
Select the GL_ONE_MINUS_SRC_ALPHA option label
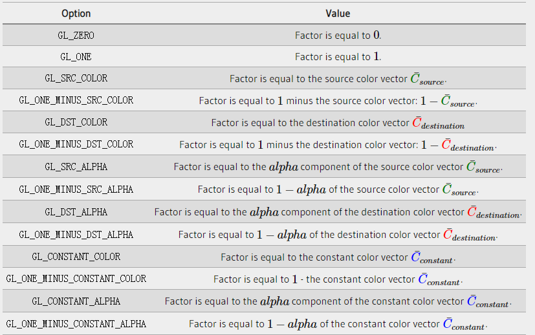tap(76, 189)
